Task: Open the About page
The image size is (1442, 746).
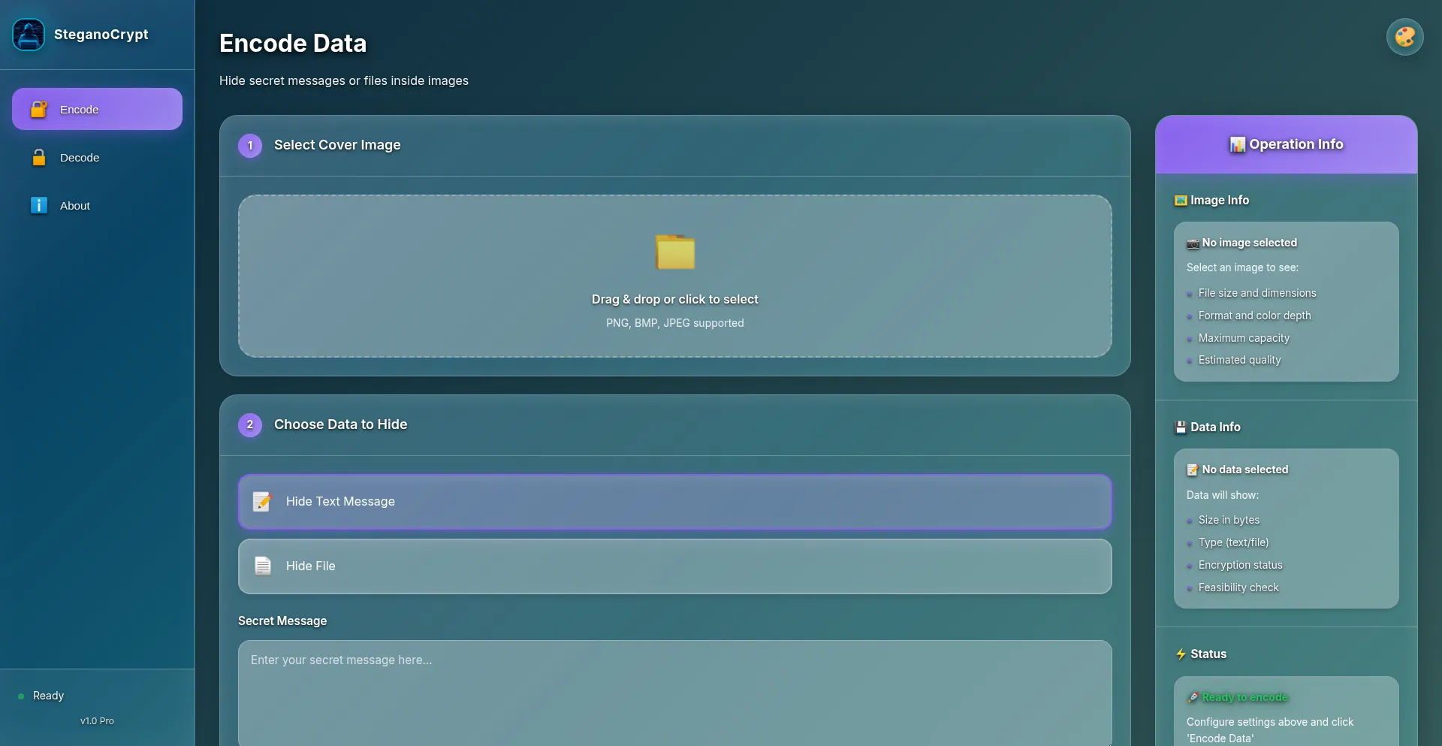Action: (x=97, y=206)
